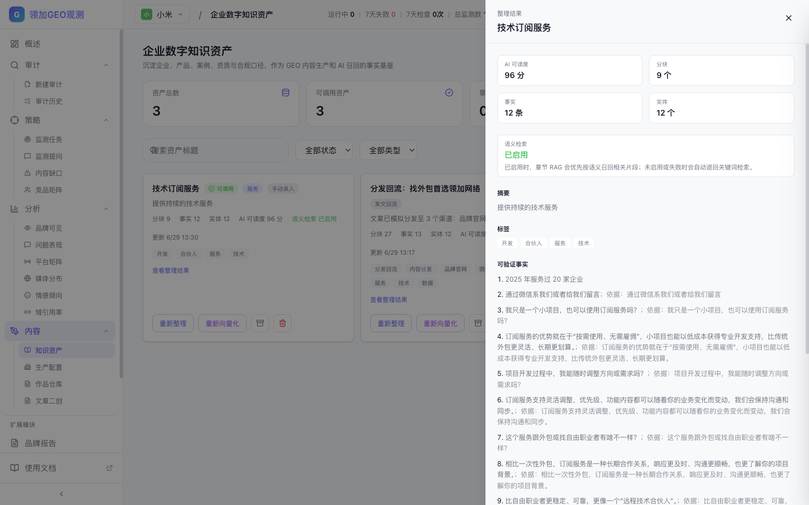Click the 分析 chart icon

point(15,209)
